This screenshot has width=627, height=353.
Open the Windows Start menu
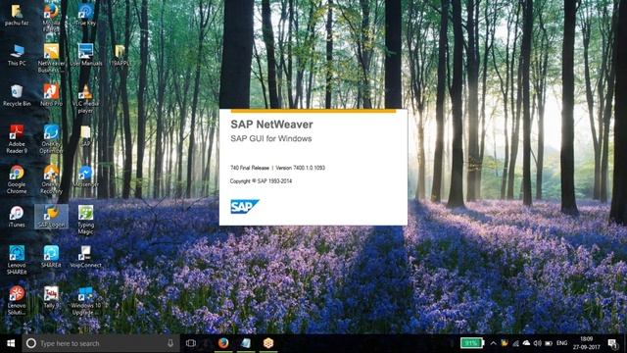tap(11, 343)
